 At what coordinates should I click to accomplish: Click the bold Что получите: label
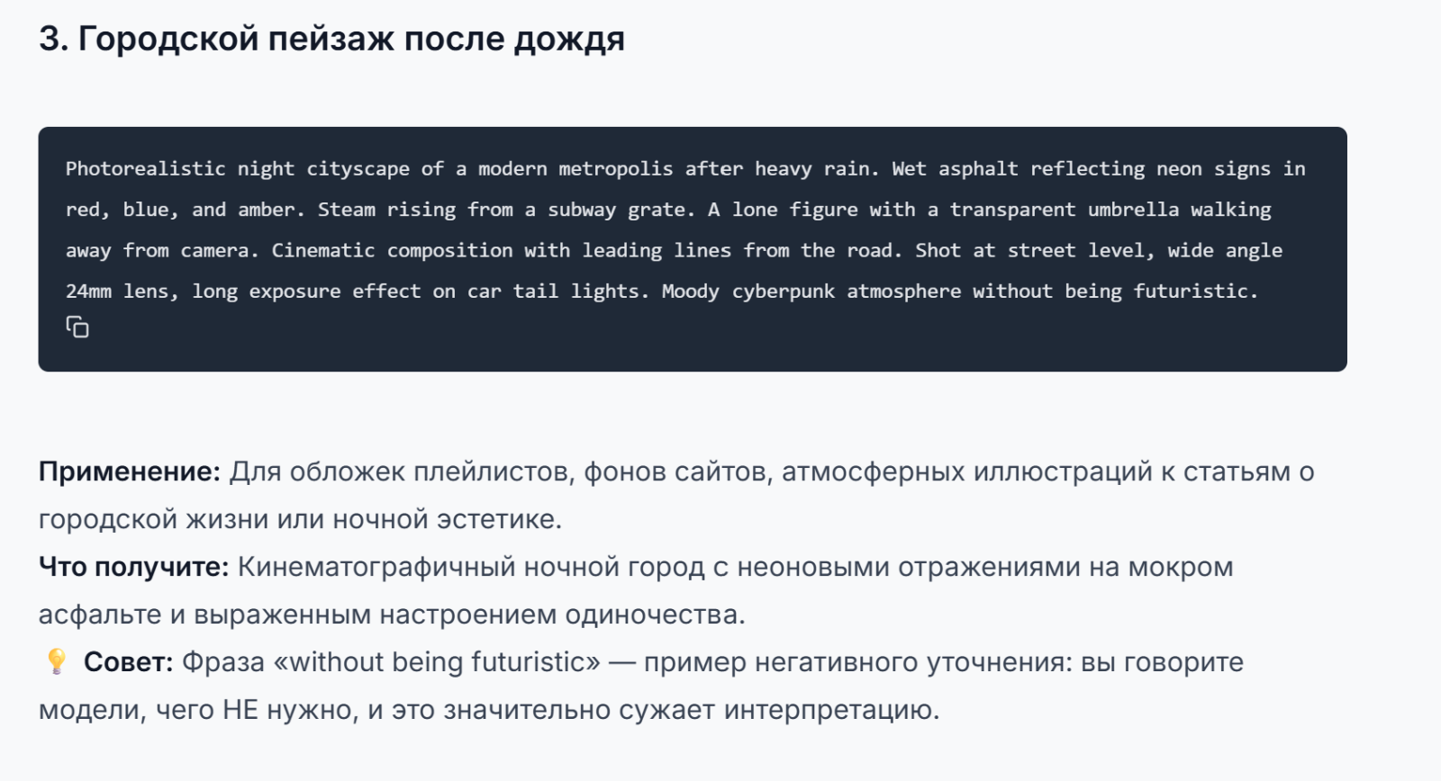pos(134,567)
